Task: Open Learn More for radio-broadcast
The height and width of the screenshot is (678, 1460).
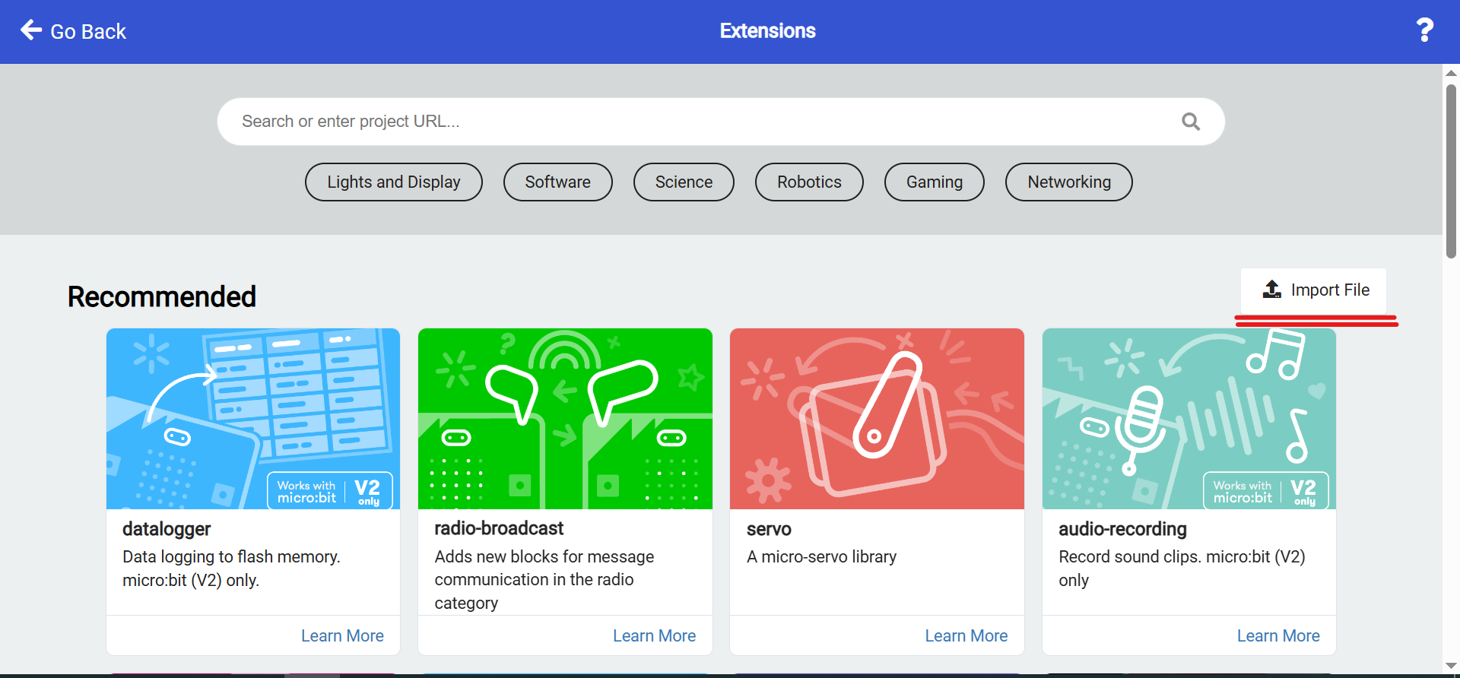Action: tap(654, 635)
